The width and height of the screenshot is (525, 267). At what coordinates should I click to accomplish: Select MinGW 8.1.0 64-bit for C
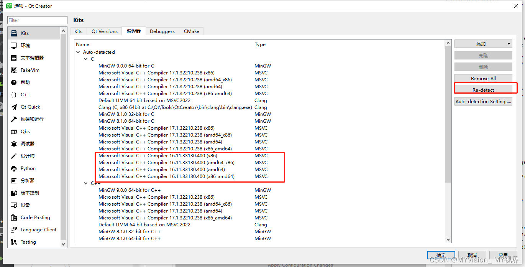pyautogui.click(x=126, y=121)
